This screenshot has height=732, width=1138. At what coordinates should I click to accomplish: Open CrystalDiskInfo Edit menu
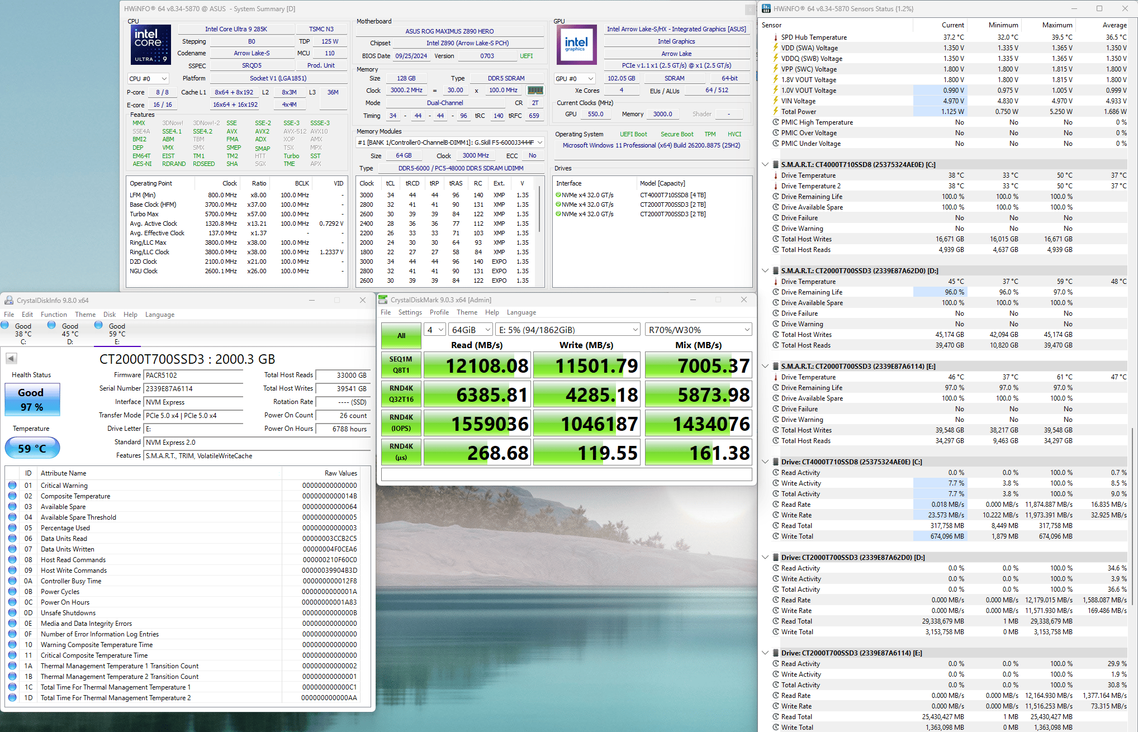pos(27,315)
